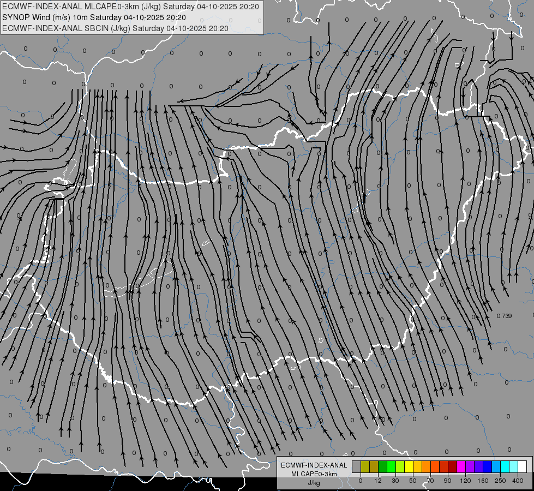Click the '90' legend tick label
Screen dimensions: 534x491
[447, 481]
